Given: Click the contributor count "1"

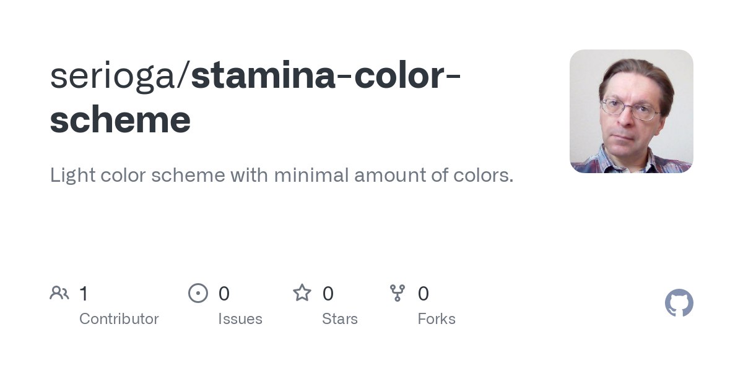Looking at the screenshot, I should click(84, 294).
